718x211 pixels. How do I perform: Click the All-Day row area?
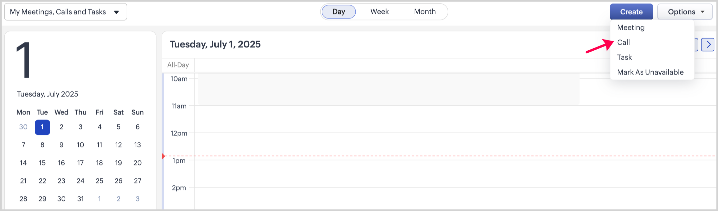coord(390,65)
